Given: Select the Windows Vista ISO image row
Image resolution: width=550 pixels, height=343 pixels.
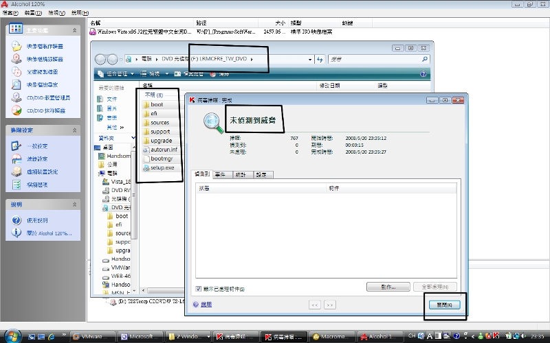Looking at the screenshot, I should point(211,32).
